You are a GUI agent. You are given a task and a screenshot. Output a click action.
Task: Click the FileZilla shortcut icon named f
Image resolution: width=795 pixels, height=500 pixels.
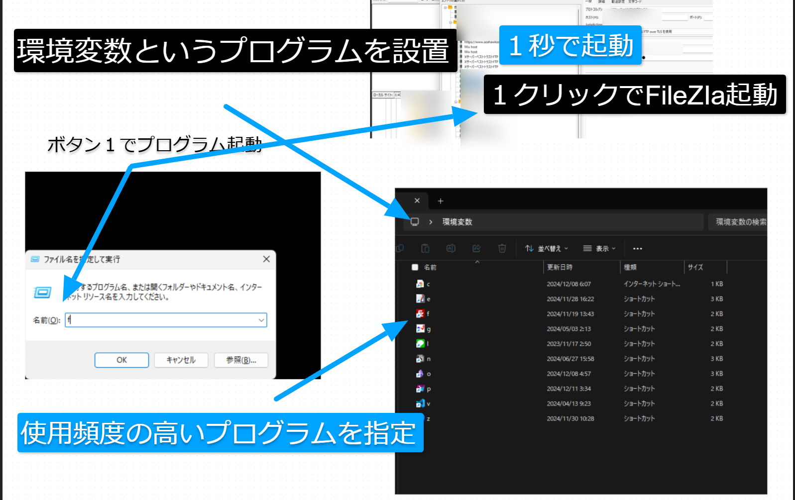(x=420, y=314)
